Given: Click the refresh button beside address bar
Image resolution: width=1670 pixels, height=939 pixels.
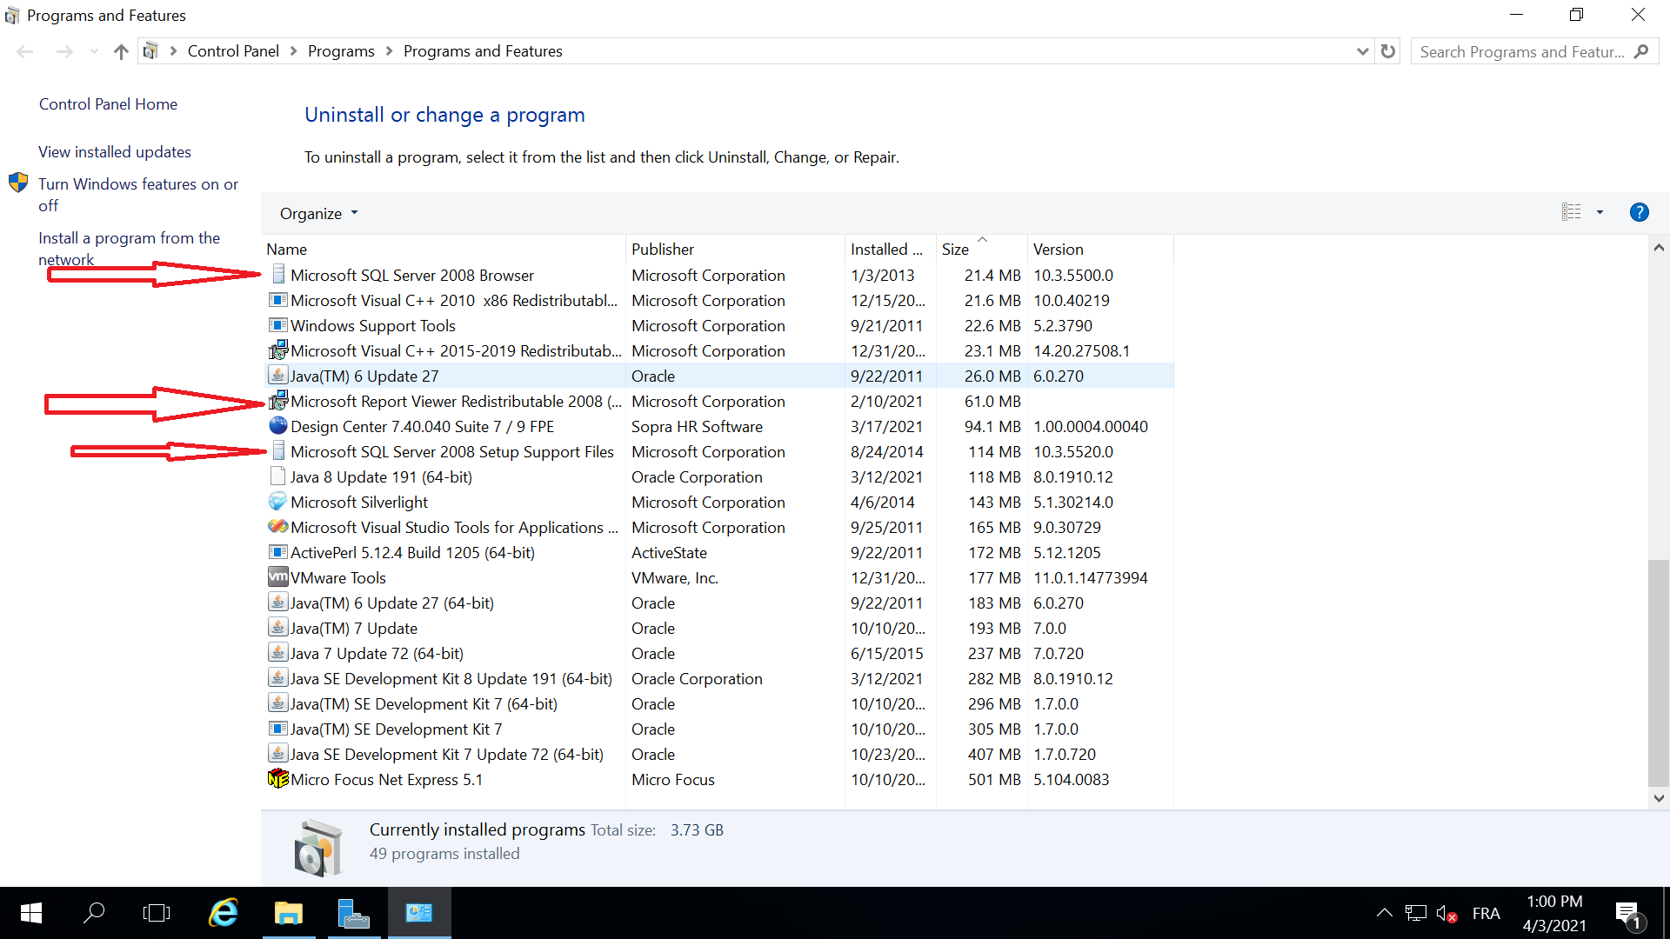Looking at the screenshot, I should (1388, 51).
